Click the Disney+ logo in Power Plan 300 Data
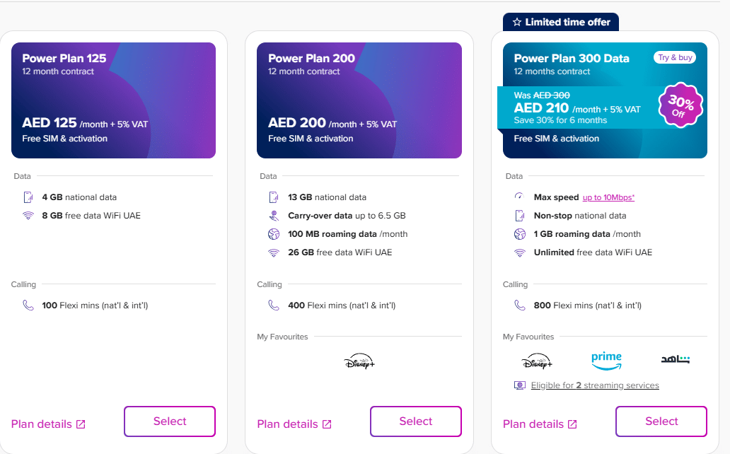 (x=537, y=362)
